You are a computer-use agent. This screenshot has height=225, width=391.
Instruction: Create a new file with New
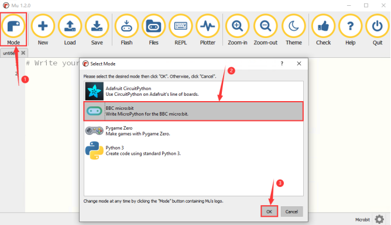pos(43,29)
